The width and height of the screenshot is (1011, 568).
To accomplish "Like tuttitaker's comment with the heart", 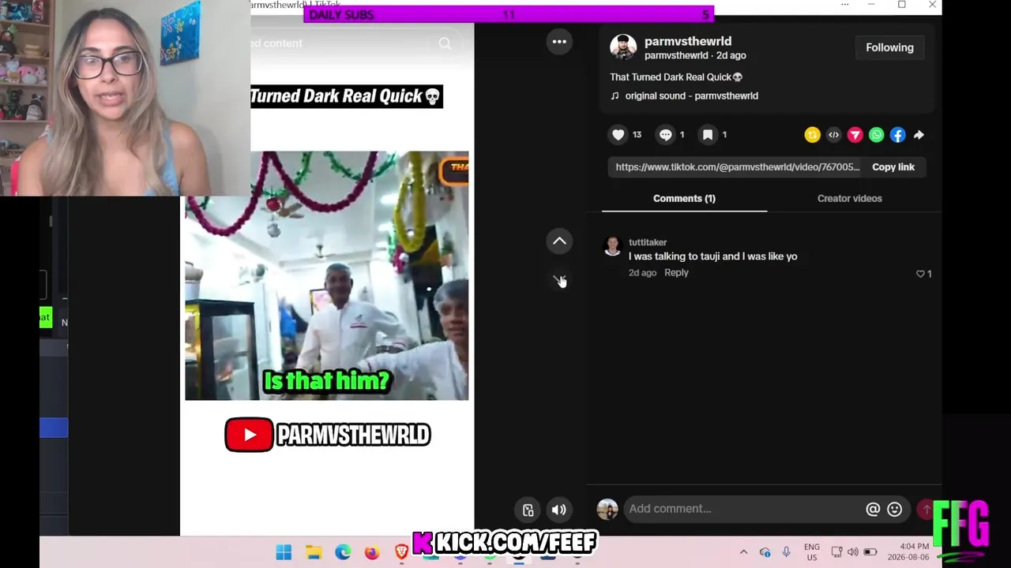I will [920, 274].
